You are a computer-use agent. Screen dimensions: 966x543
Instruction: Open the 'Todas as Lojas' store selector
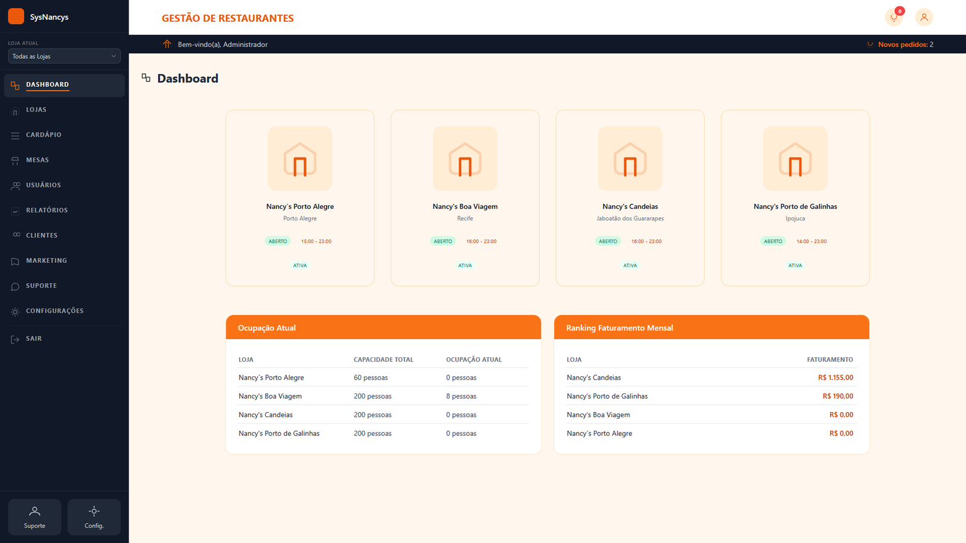click(x=64, y=56)
